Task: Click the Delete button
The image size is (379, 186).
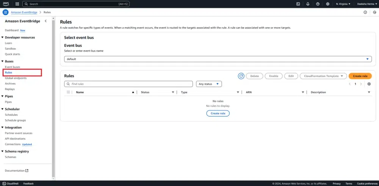Action: coord(255,76)
